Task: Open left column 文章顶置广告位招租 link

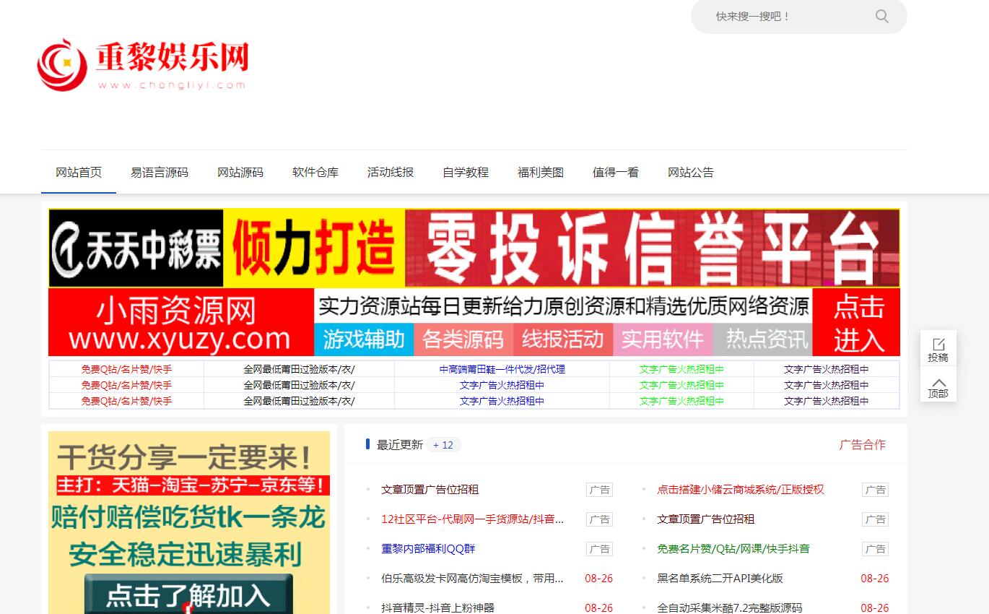Action: pyautogui.click(x=430, y=490)
